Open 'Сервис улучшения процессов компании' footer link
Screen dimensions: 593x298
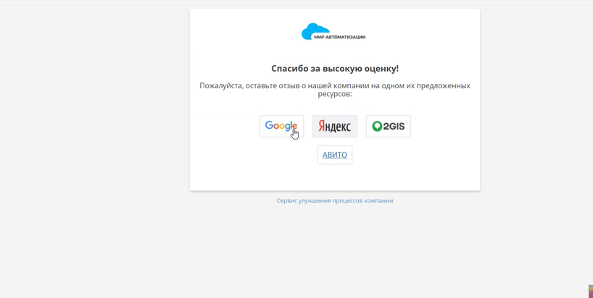[335, 200]
